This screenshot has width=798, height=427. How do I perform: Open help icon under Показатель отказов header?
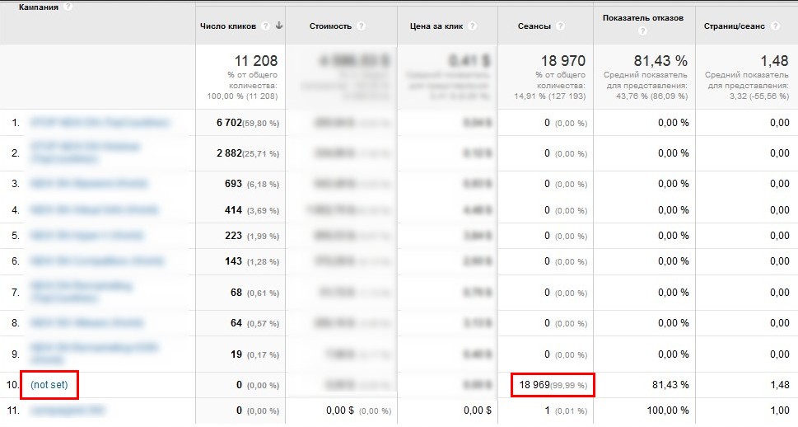coord(643,31)
